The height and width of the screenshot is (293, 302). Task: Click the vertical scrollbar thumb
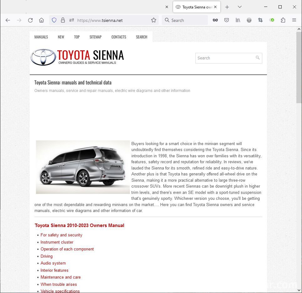click(299, 68)
